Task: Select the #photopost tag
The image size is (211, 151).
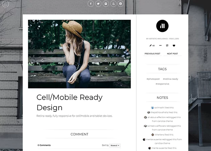Action: [x=152, y=79]
